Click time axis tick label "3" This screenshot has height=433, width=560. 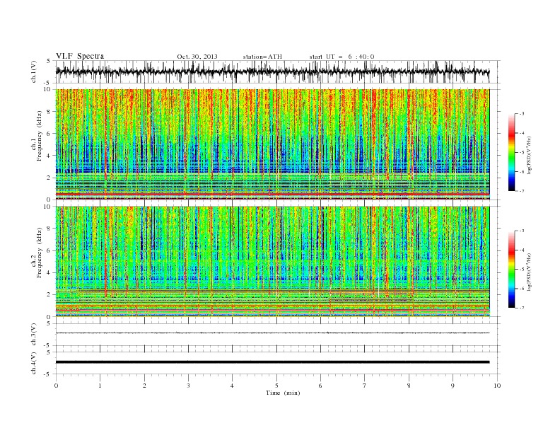(x=188, y=386)
